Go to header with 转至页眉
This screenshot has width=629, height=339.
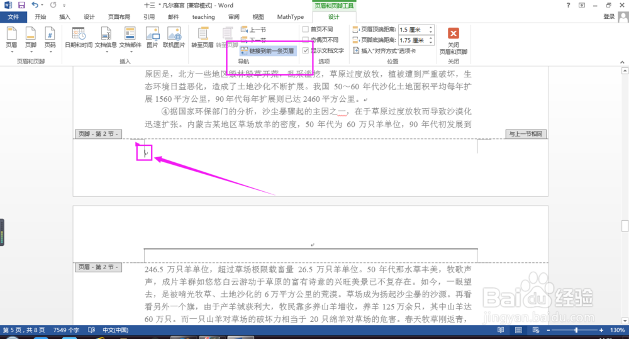203,37
